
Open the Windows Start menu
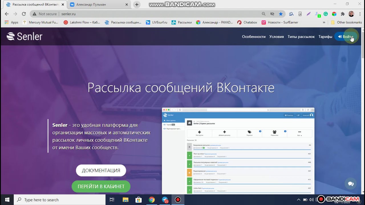[7, 200]
